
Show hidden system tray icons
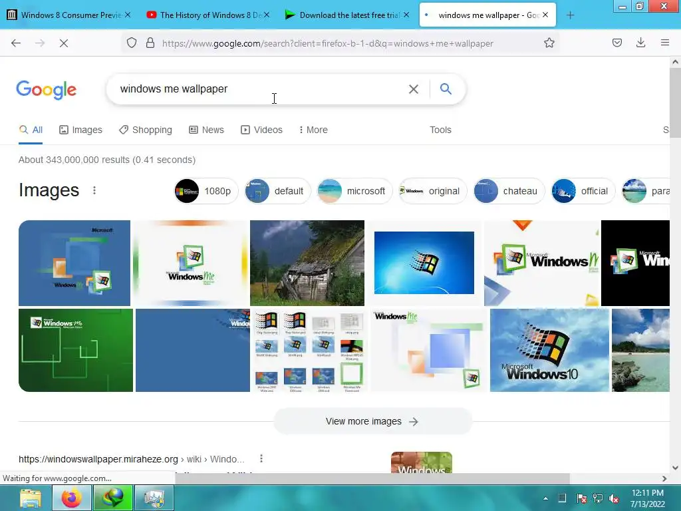pos(545,498)
